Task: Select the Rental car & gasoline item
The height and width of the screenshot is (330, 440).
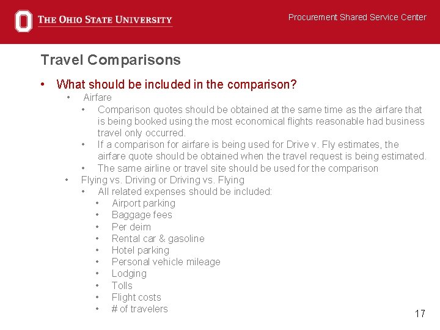Action: tap(158, 238)
